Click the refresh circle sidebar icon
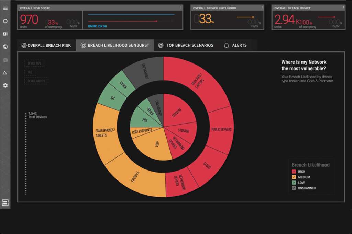Image resolution: width=352 pixels, height=234 pixels. pos(5,21)
